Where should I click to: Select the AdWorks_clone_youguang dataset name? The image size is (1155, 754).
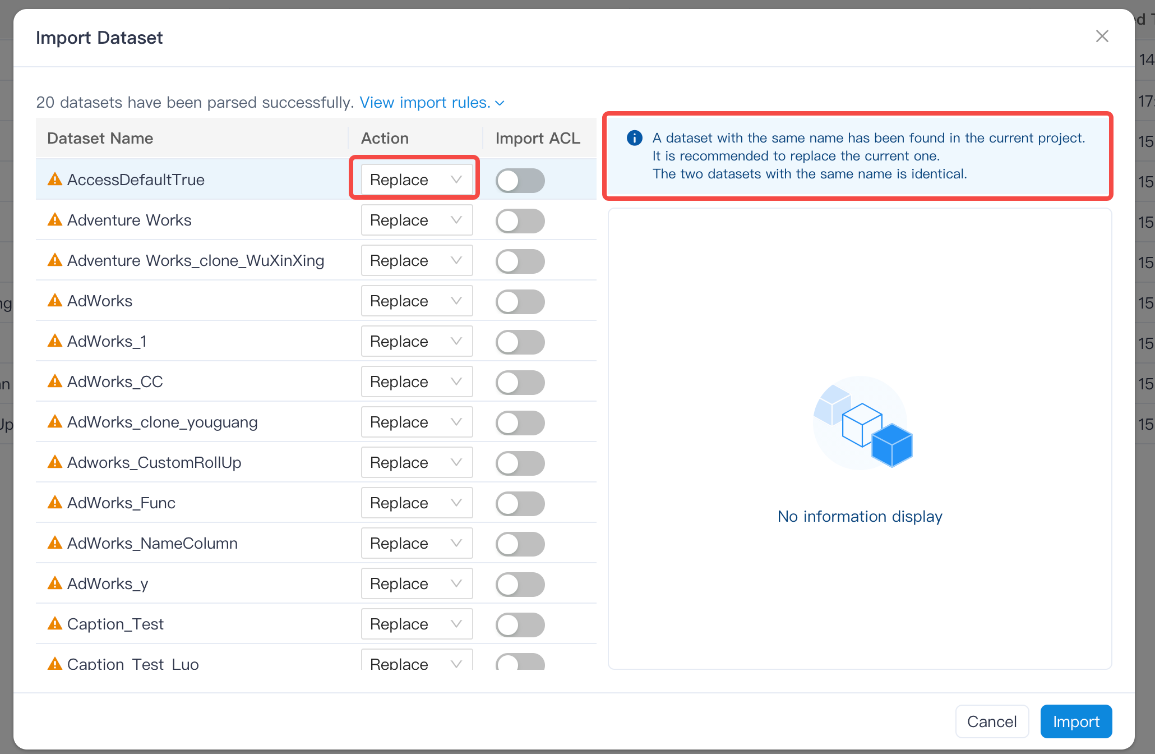[x=163, y=422]
